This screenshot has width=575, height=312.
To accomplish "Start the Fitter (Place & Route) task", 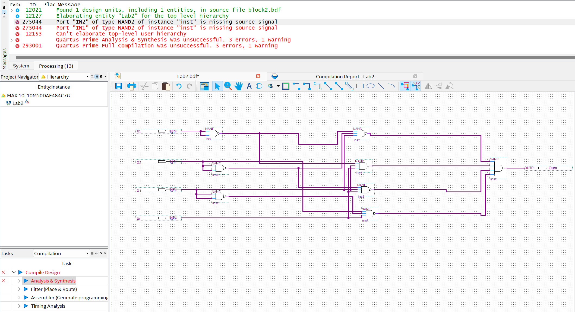I will click(x=26, y=289).
